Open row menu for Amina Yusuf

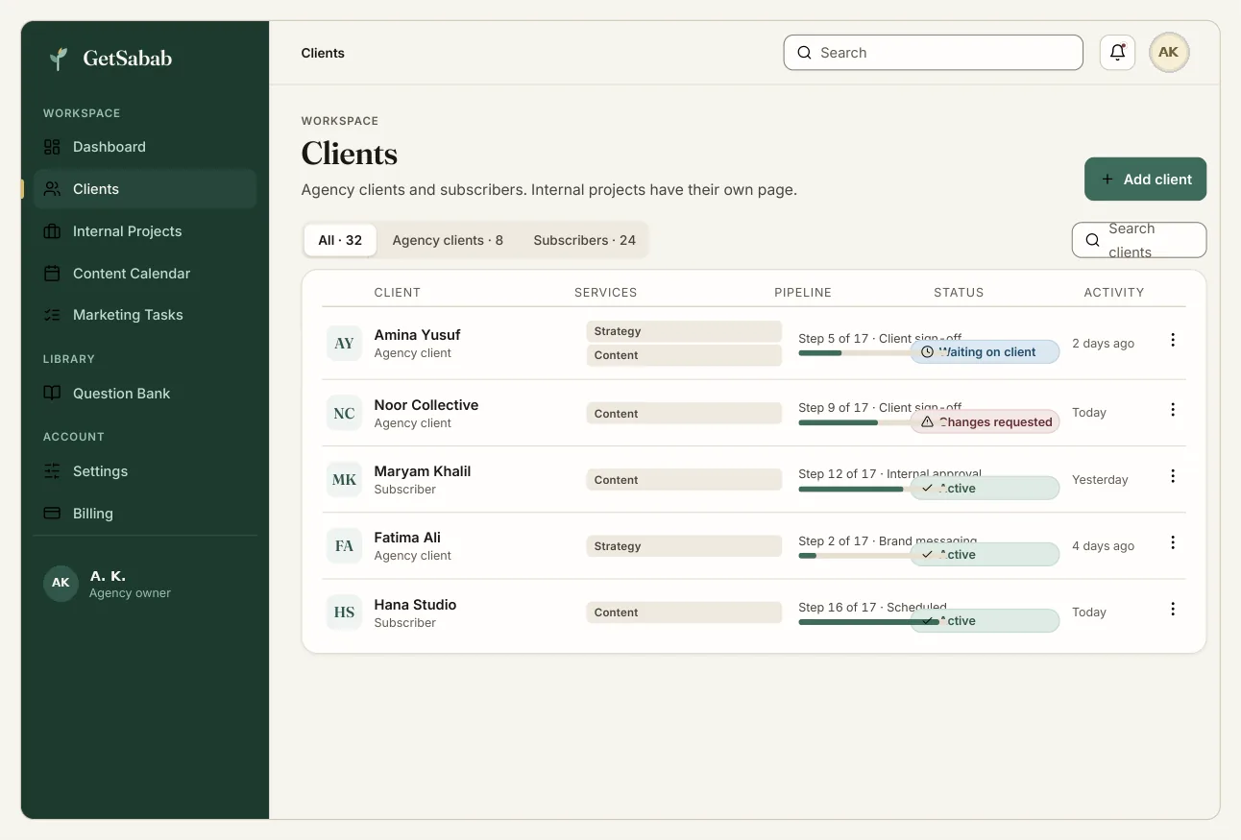click(x=1173, y=340)
